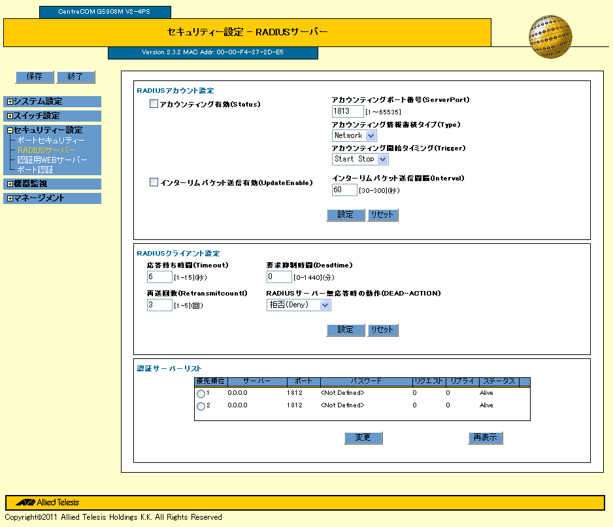Click the 再表示 (Refresh) button

tap(486, 438)
